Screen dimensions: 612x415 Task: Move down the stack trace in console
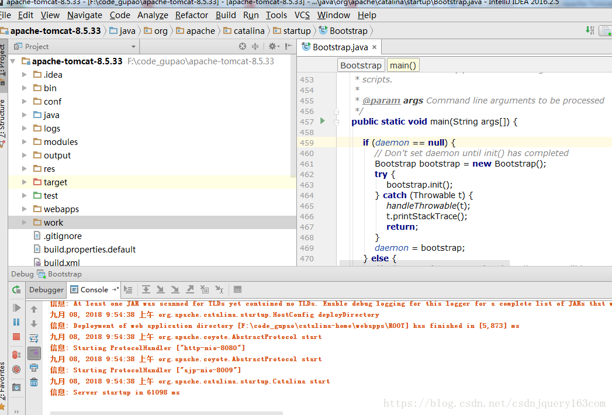coord(34,324)
